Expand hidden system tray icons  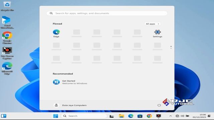pos(171,116)
